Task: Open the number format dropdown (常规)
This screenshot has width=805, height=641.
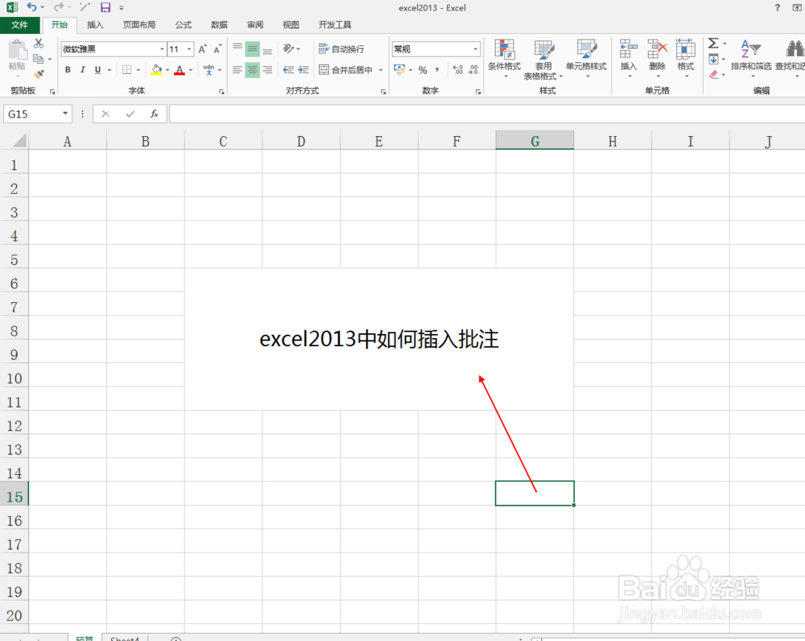Action: point(476,49)
